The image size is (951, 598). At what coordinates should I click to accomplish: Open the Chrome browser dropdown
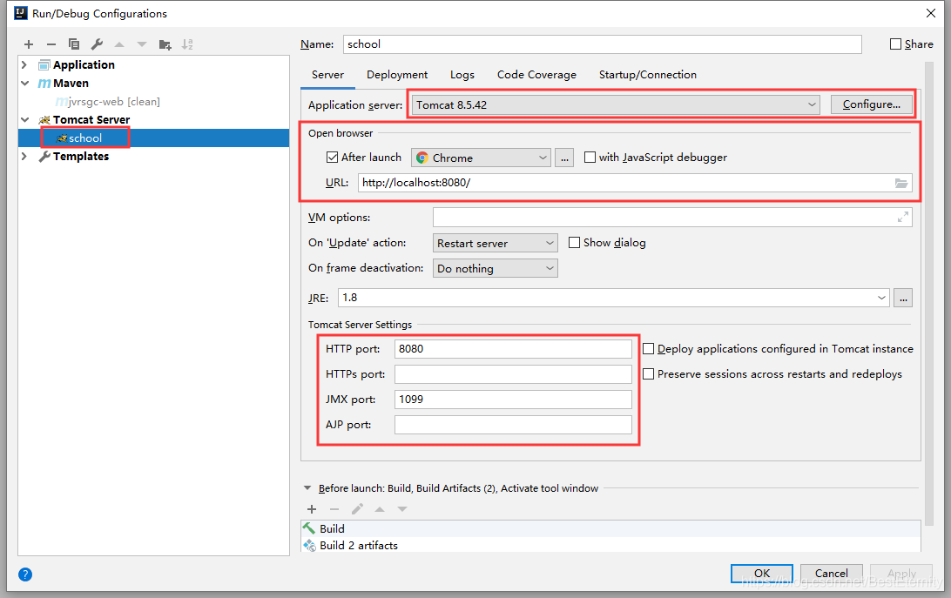click(481, 158)
